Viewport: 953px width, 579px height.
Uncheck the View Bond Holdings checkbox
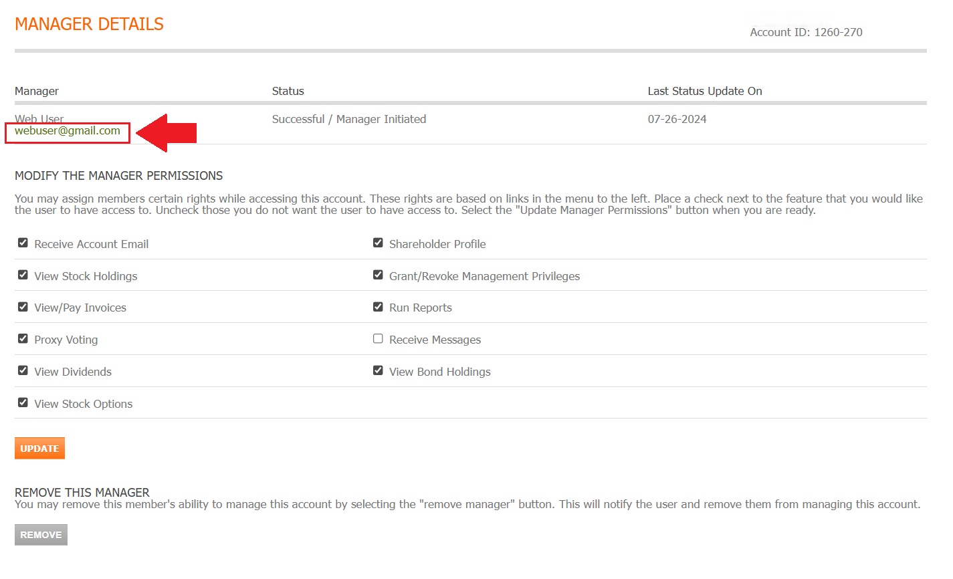[378, 371]
